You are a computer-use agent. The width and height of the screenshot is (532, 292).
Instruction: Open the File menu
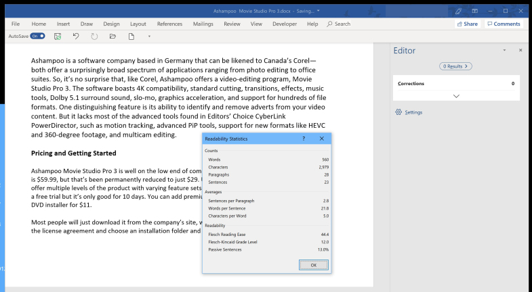point(16,24)
